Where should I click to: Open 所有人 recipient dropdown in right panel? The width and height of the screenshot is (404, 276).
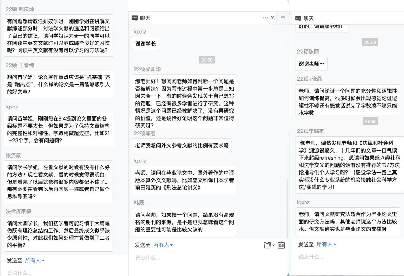pos(326,244)
